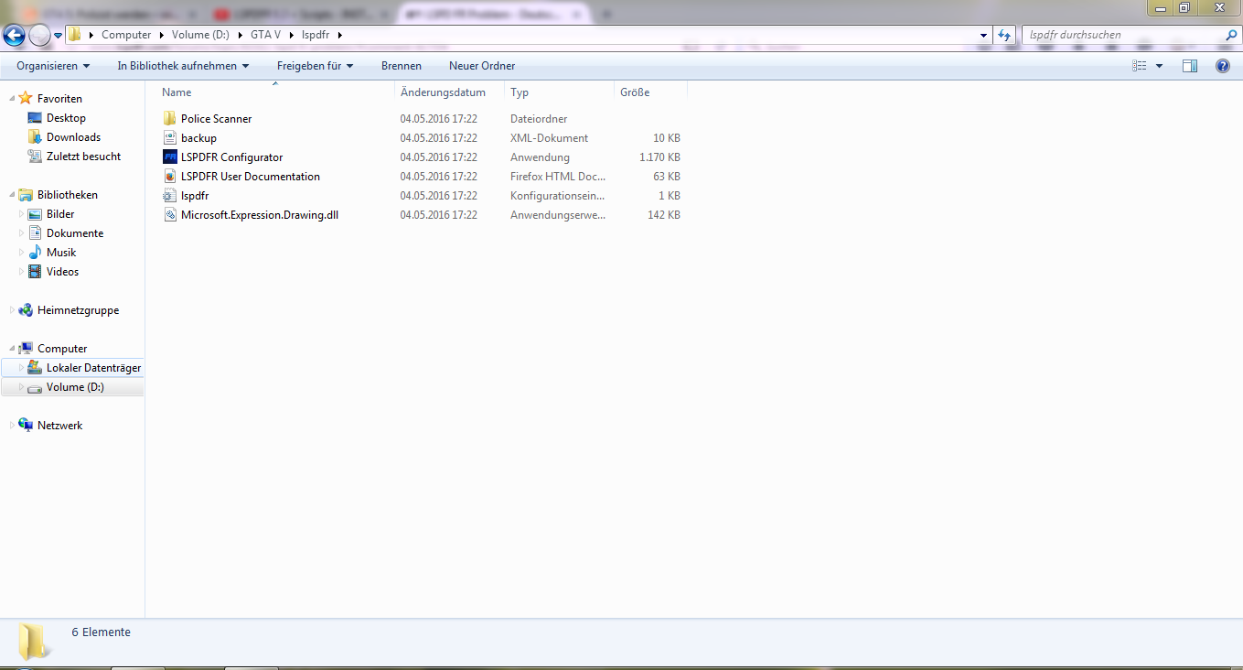Select the LSPDFR Configurator application icon
The width and height of the screenshot is (1243, 670).
169,157
